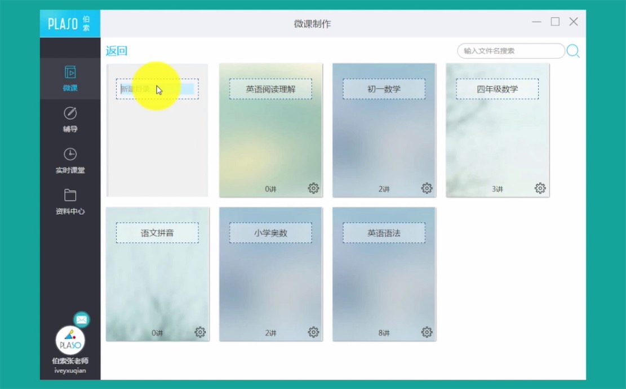Viewport: 626px width, 389px height.
Task: Open settings gear for 英语阅读理解 folder
Action: [313, 188]
